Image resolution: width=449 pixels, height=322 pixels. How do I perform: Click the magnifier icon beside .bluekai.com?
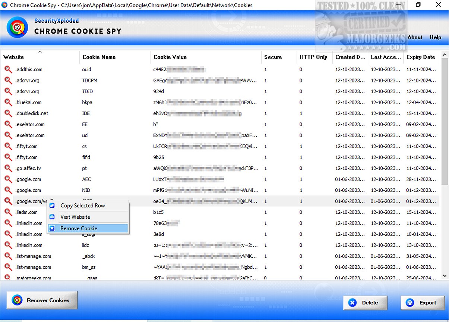(8, 102)
